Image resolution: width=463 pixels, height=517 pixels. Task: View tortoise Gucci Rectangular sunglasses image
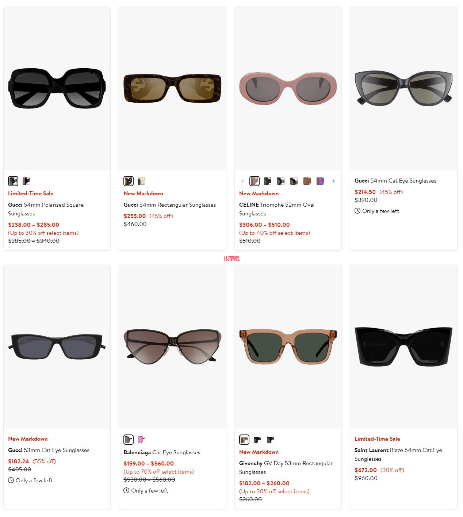pos(172,88)
